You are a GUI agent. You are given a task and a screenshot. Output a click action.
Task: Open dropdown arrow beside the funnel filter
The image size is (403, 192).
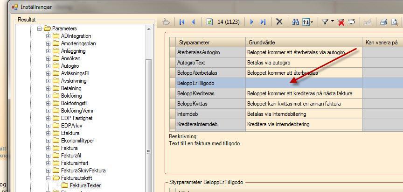332,21
